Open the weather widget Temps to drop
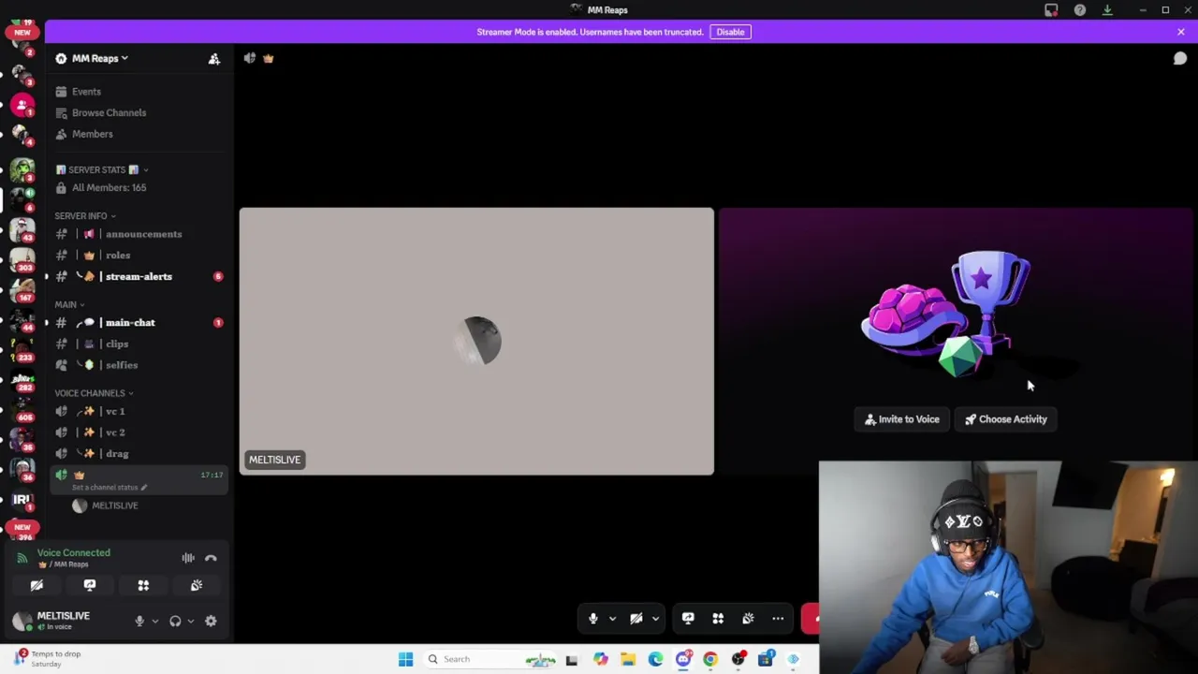 click(x=49, y=658)
